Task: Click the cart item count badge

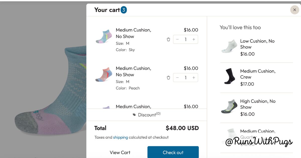Action: (x=124, y=10)
